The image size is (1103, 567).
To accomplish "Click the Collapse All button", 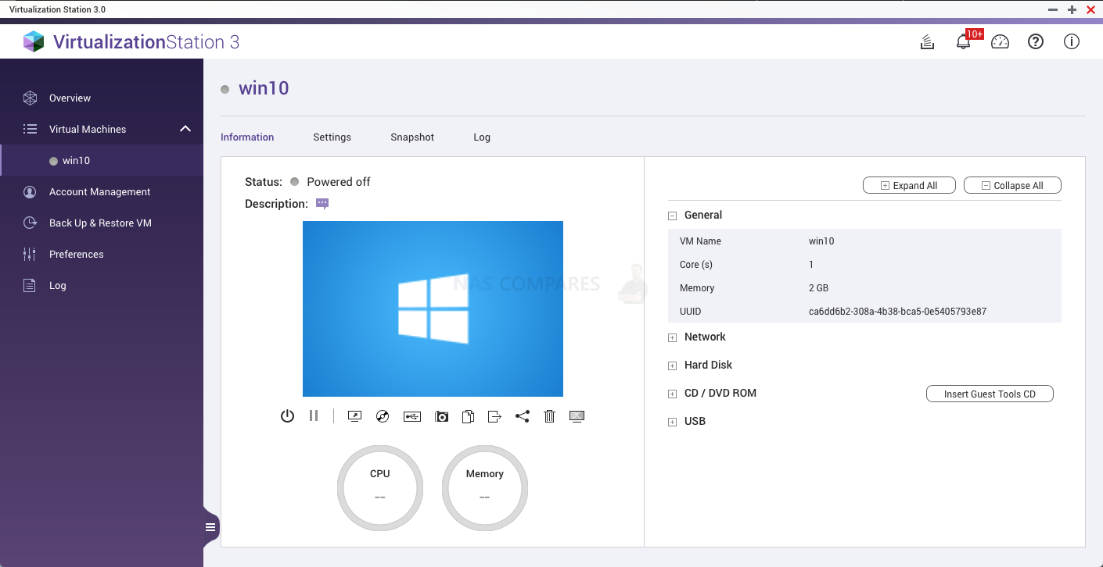I will coord(1012,185).
